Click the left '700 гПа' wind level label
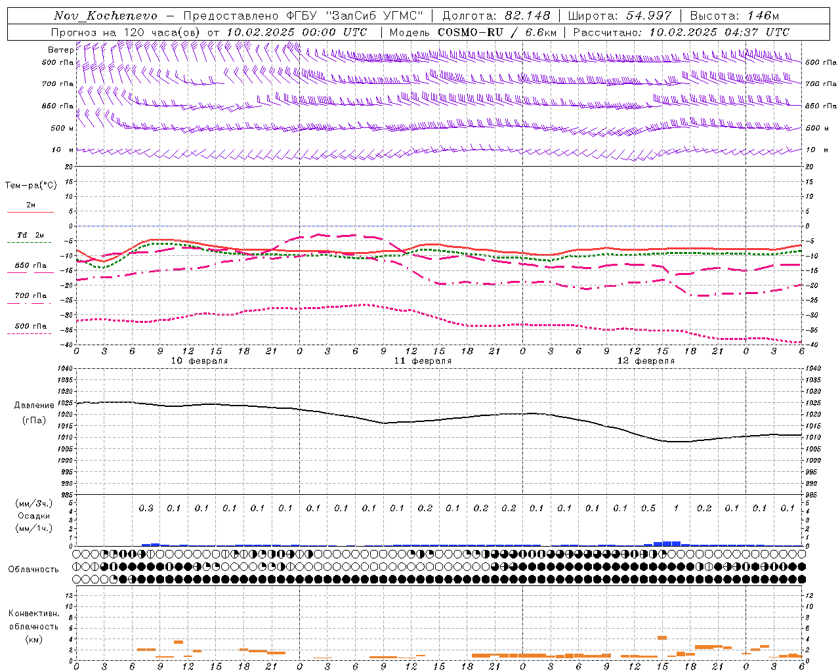Image resolution: width=840 pixels, height=672 pixels. pyautogui.click(x=58, y=84)
